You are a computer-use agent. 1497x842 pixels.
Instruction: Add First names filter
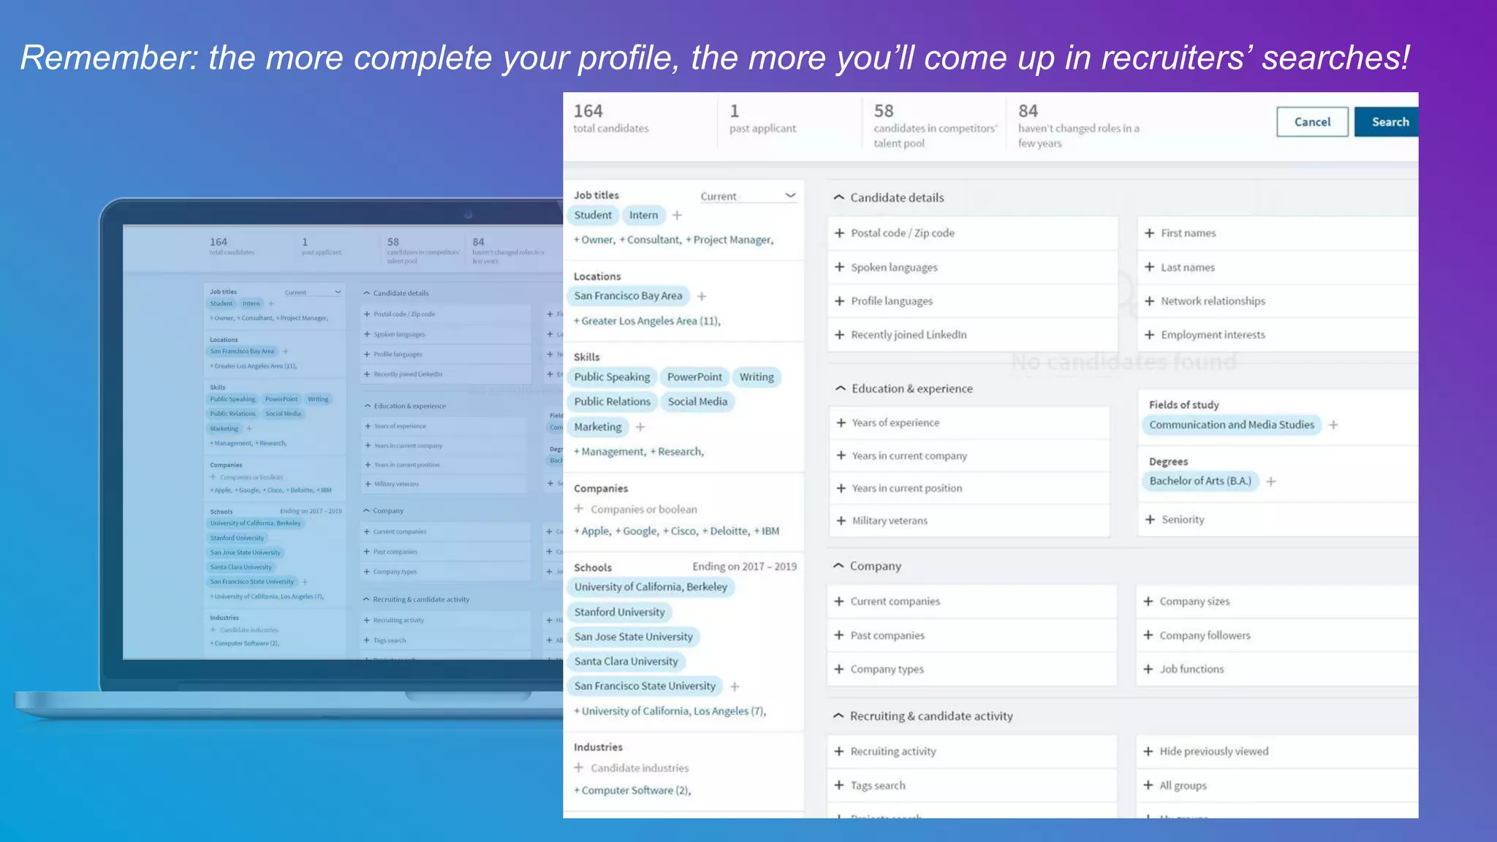(x=1278, y=233)
